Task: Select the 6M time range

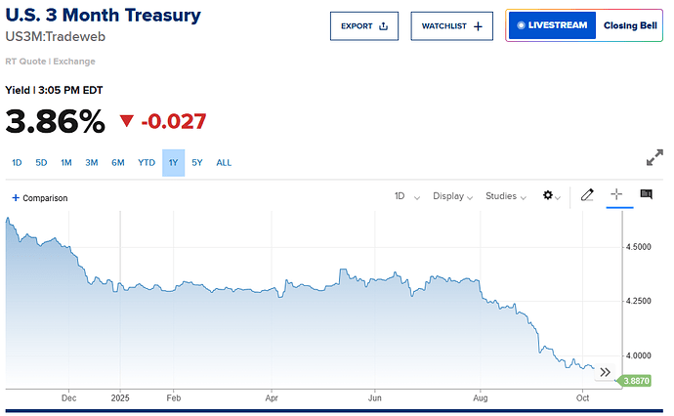Action: tap(117, 163)
